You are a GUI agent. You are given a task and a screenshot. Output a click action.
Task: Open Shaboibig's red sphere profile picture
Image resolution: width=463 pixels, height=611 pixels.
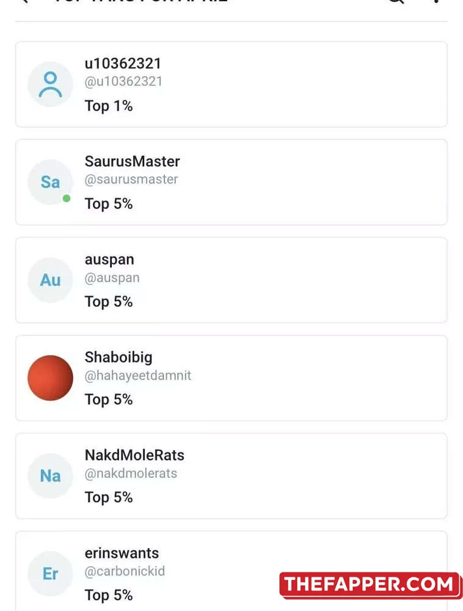point(50,378)
